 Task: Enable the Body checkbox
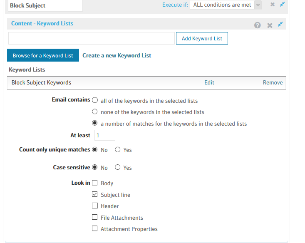point(94,183)
